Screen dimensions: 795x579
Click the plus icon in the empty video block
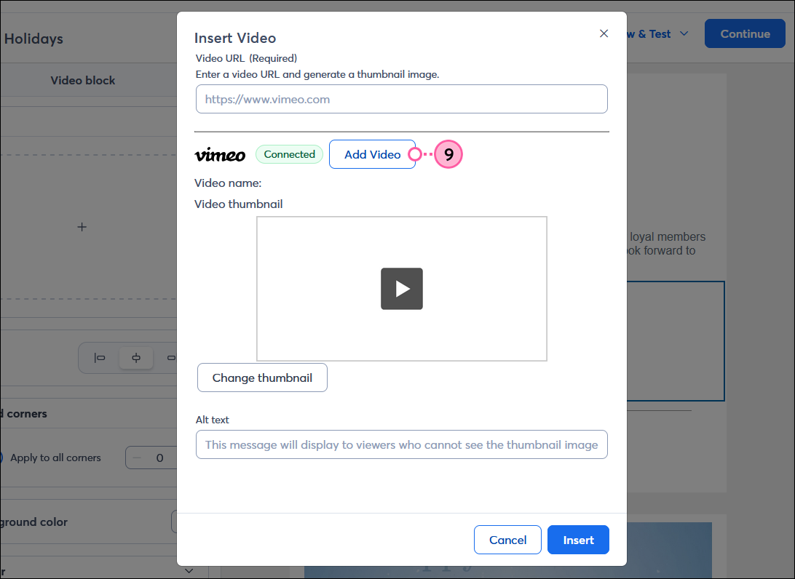click(82, 227)
